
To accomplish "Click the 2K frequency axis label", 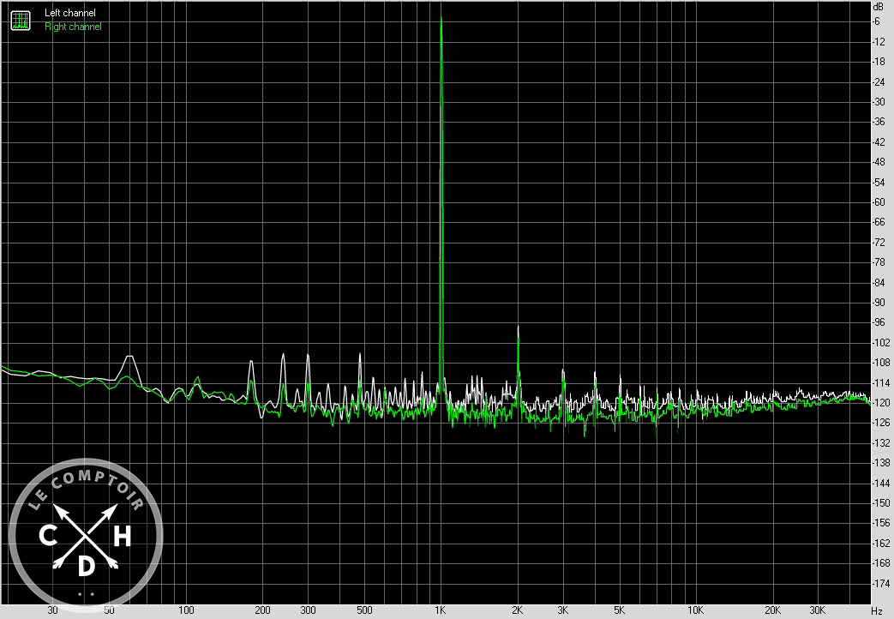I will click(x=517, y=610).
